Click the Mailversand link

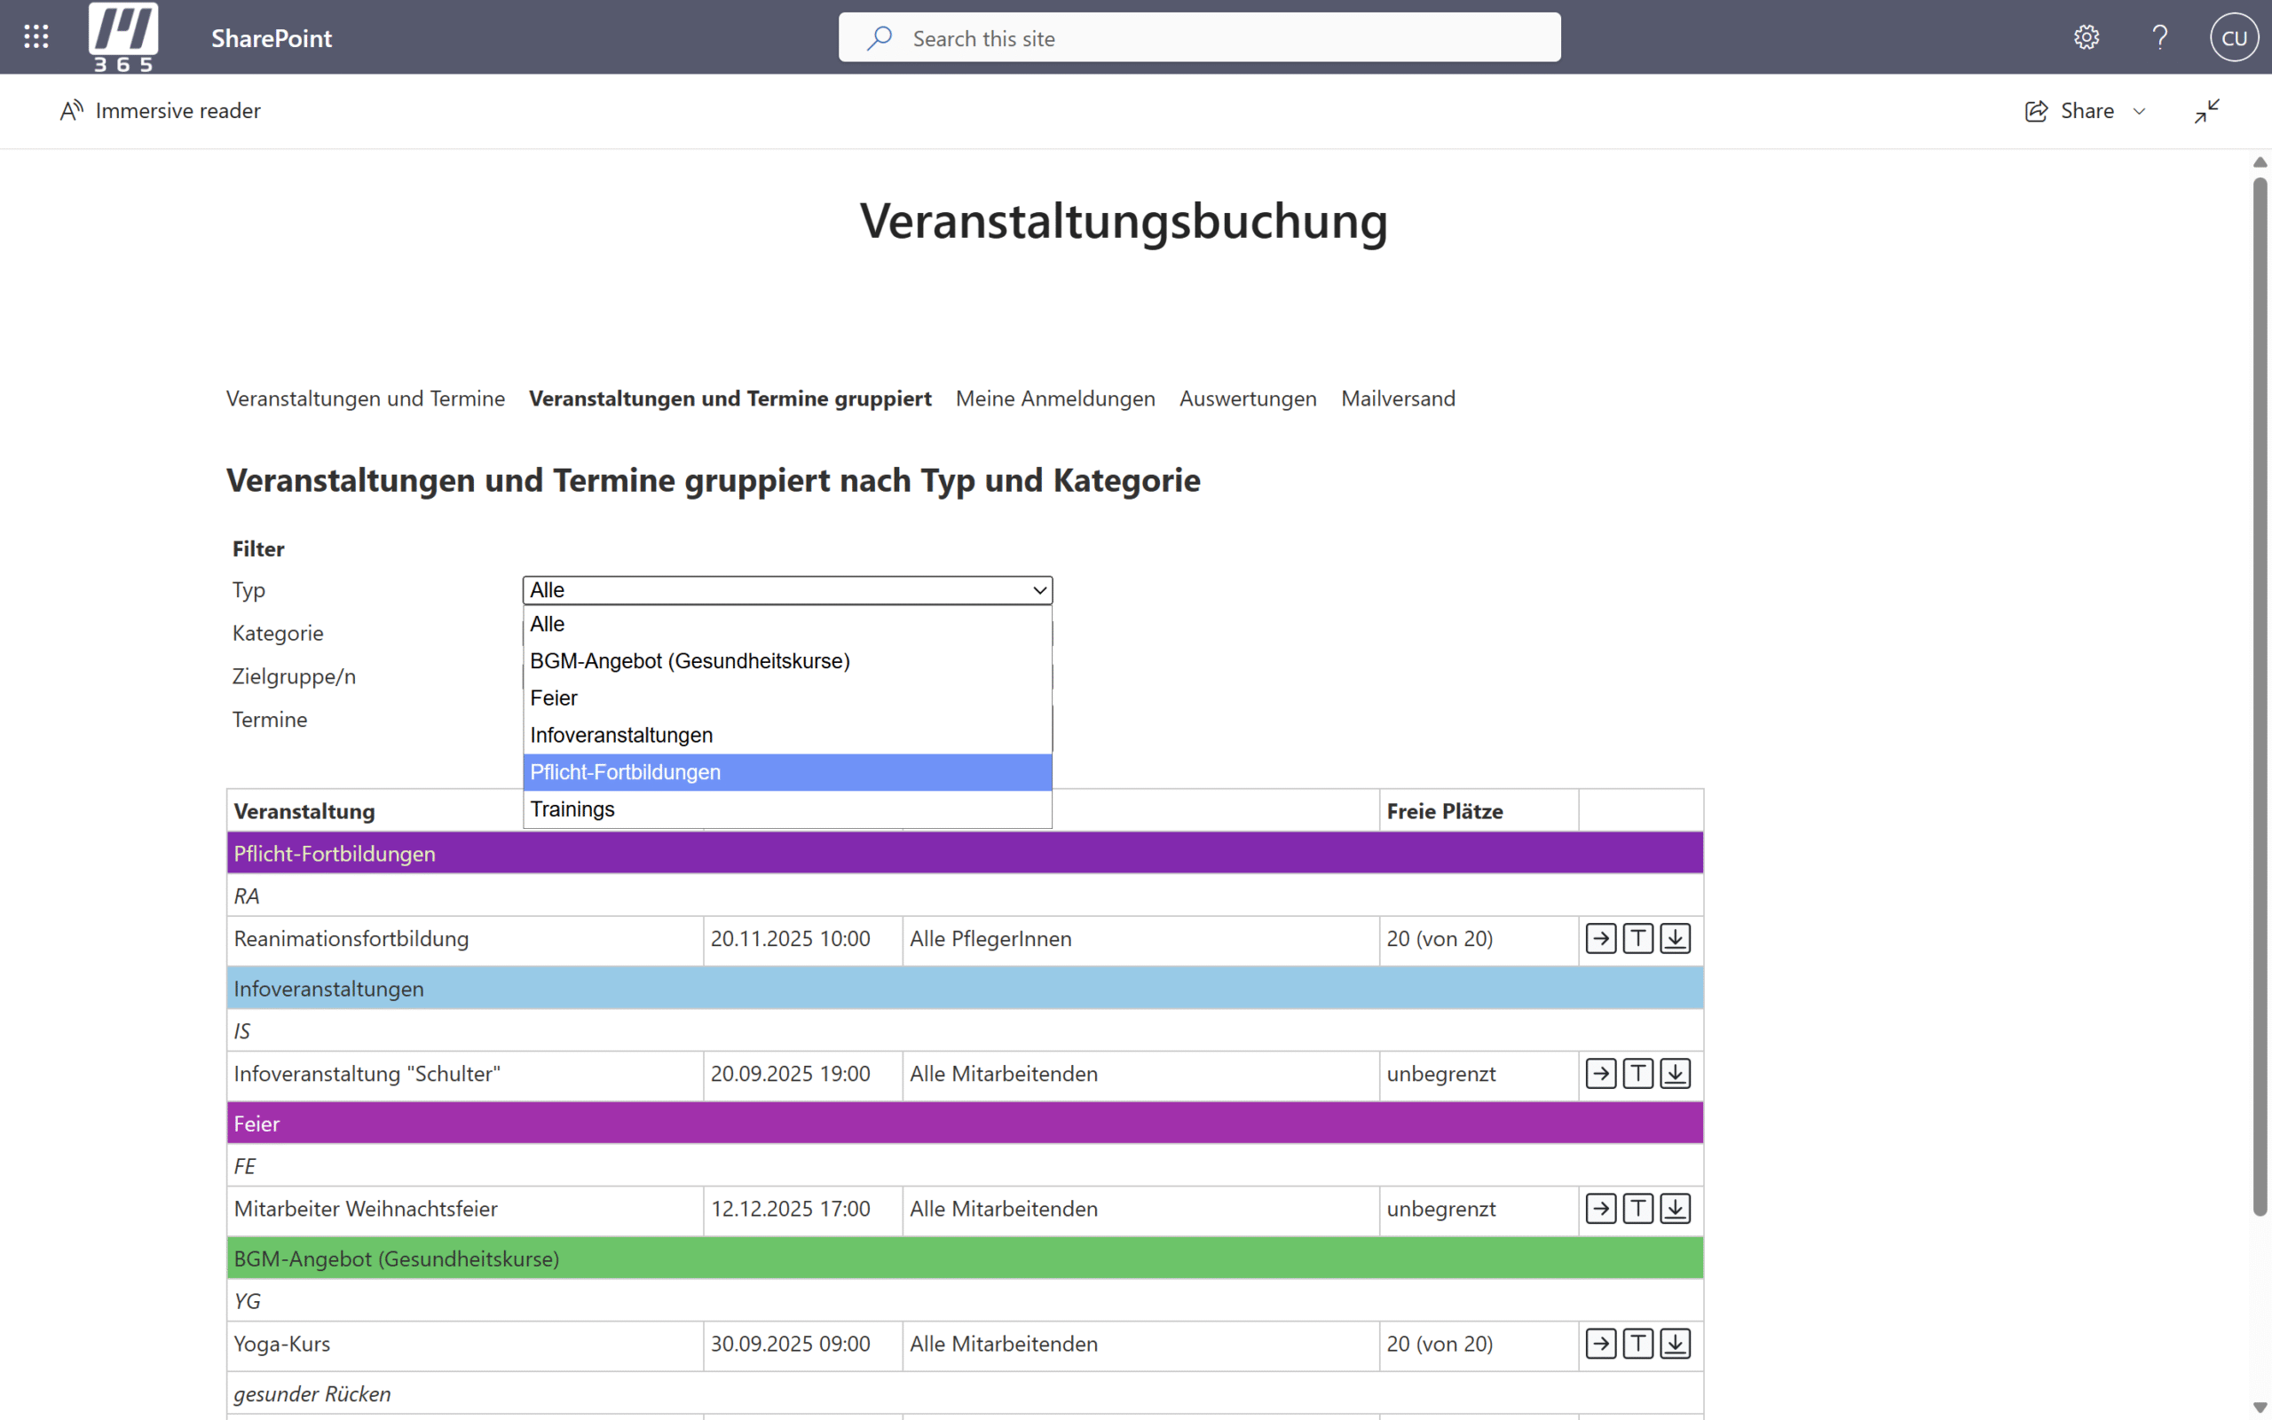point(1398,398)
